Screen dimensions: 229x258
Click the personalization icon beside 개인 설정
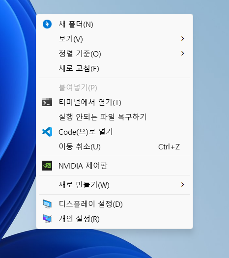click(47, 219)
